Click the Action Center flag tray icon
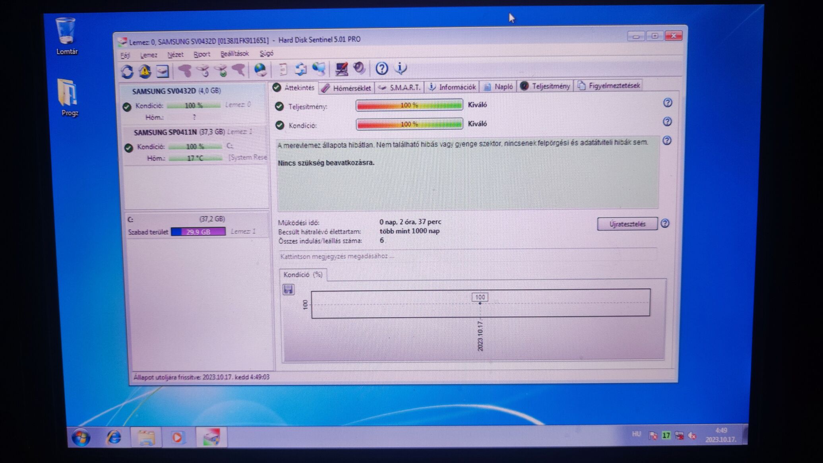Image resolution: width=823 pixels, height=463 pixels. pos(653,436)
